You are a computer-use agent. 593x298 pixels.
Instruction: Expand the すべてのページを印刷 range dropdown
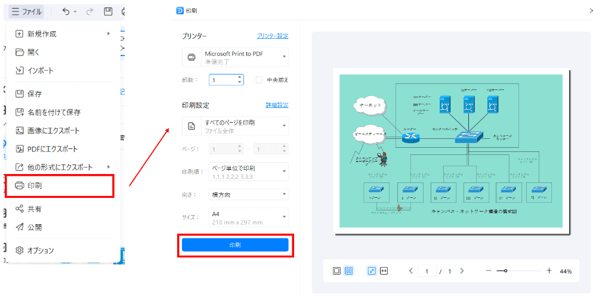235,126
